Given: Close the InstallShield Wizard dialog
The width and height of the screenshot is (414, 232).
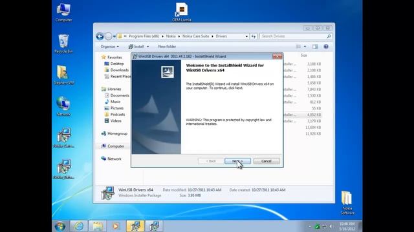Looking at the screenshot, I should point(278,56).
